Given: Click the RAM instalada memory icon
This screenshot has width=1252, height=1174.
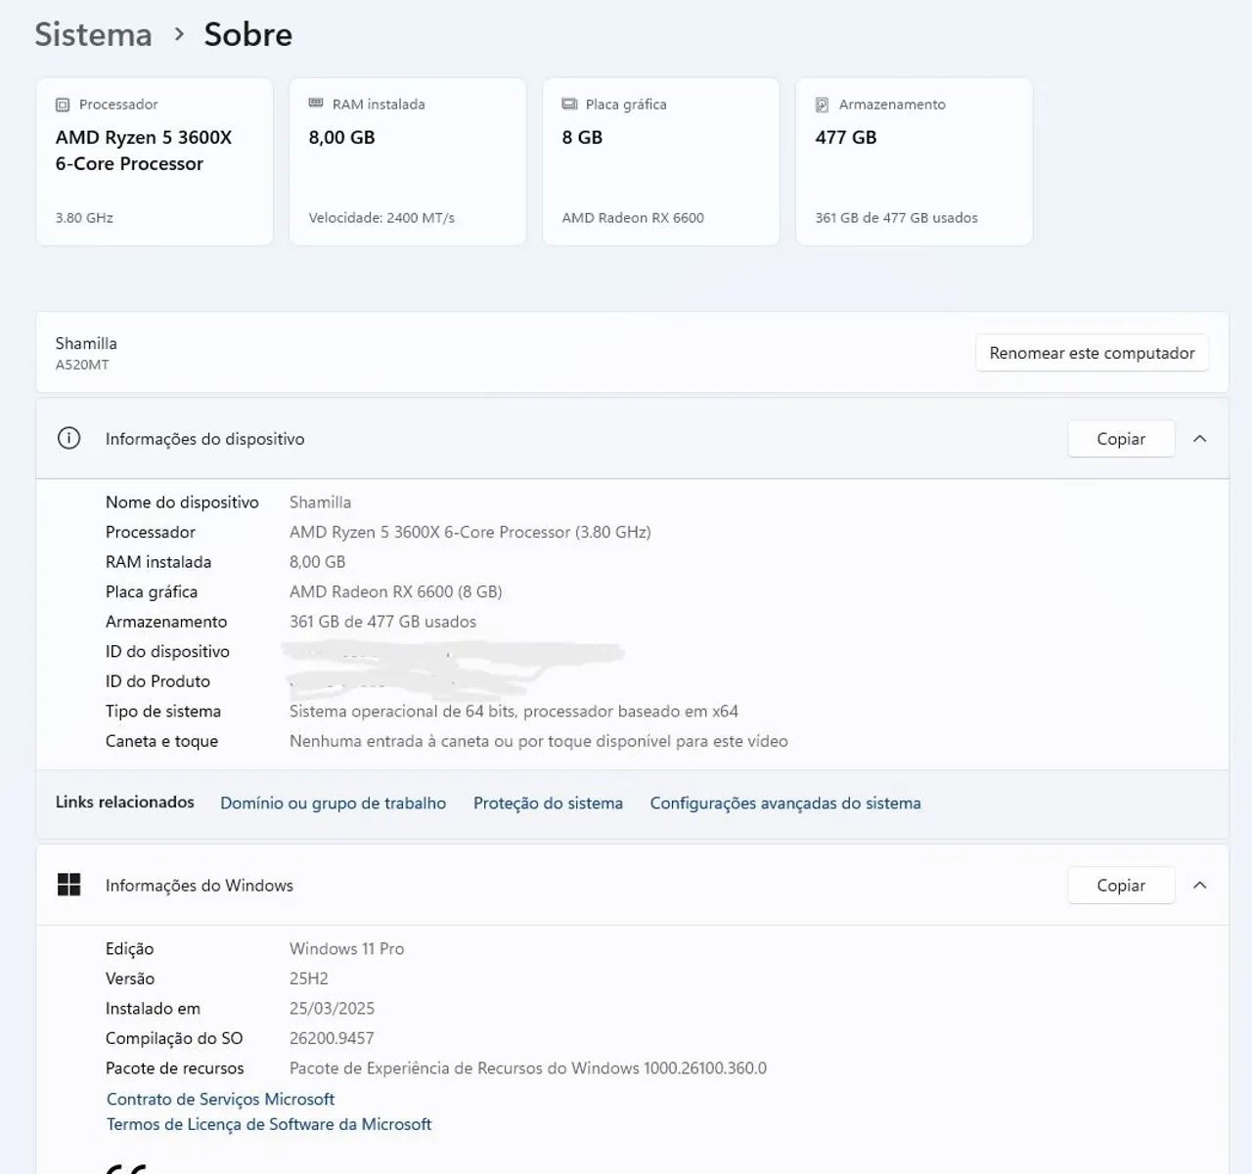Looking at the screenshot, I should pyautogui.click(x=316, y=104).
